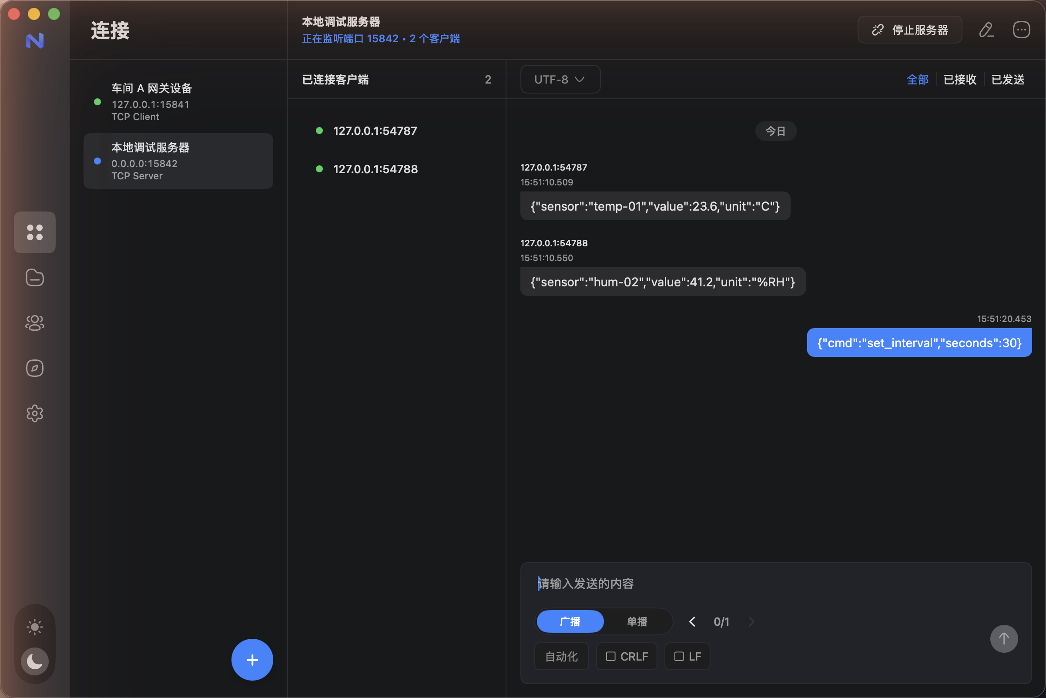
Task: Click the 本地调试服务器 header title
Action: tap(341, 22)
